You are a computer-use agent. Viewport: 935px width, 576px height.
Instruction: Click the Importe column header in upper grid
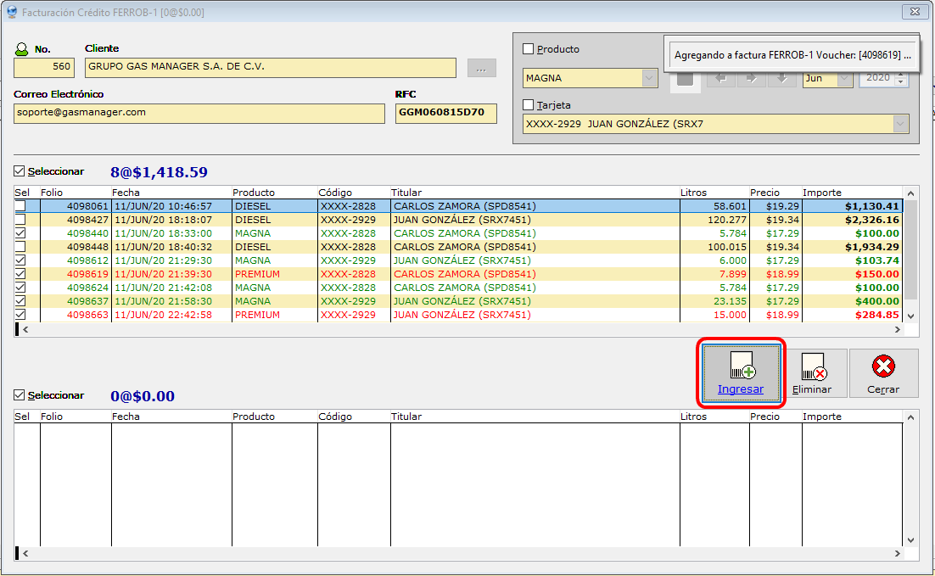[x=821, y=193]
